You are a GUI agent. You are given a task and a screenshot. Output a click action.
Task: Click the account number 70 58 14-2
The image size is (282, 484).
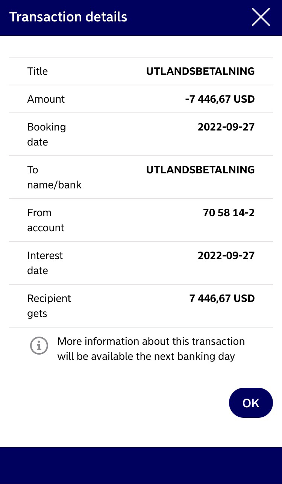(229, 212)
